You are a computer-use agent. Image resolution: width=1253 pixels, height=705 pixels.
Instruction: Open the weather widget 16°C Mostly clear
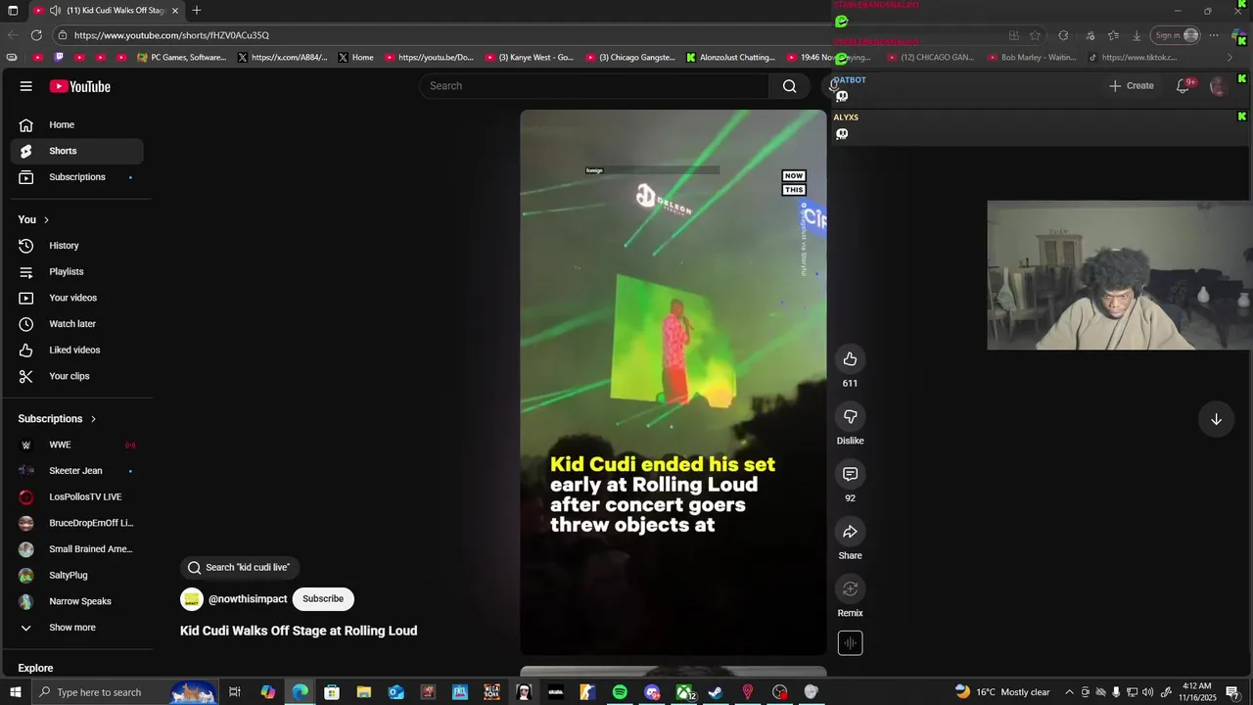click(1002, 692)
